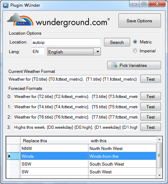Click forecast format 2 text field
Image resolution: width=168 pixels, height=184 pixels.
(x=76, y=117)
